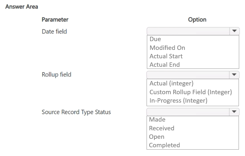
Task: Click the Rollup field parameter label
Action: point(56,75)
